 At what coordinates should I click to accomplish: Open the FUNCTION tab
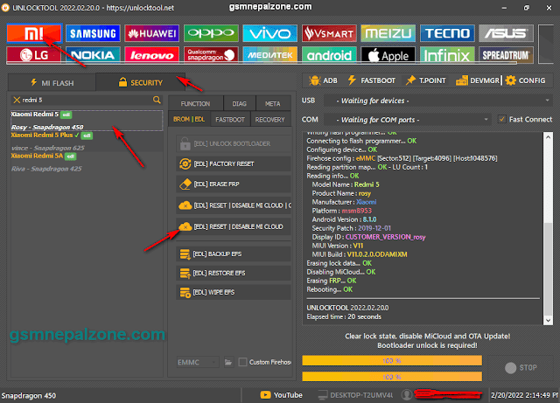tap(195, 104)
